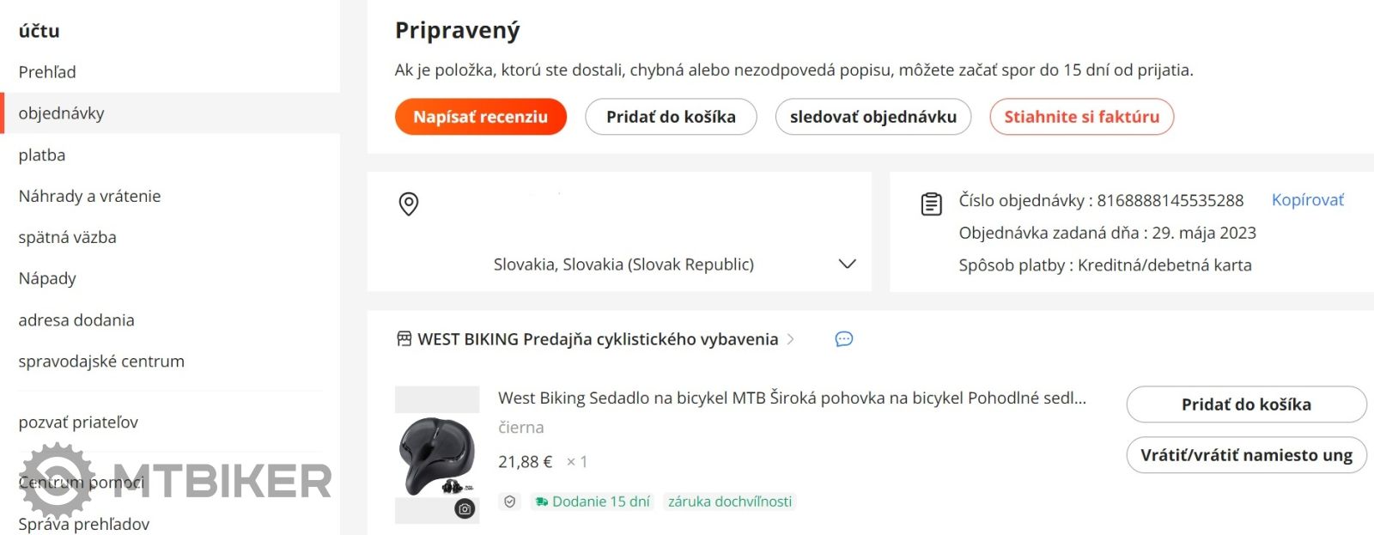This screenshot has height=535, width=1374.
Task: Open WEST BIKING store via arrow chevron
Action: 791,339
